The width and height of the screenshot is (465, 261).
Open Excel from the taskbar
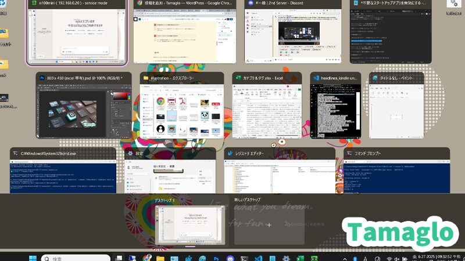point(300,258)
